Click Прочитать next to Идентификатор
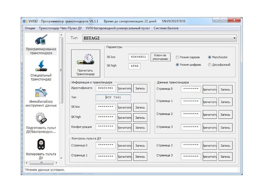This screenshot has width=267, height=195. tap(125, 88)
